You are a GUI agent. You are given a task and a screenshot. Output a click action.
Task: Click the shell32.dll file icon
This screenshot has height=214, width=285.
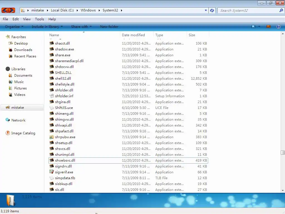coord(51,78)
